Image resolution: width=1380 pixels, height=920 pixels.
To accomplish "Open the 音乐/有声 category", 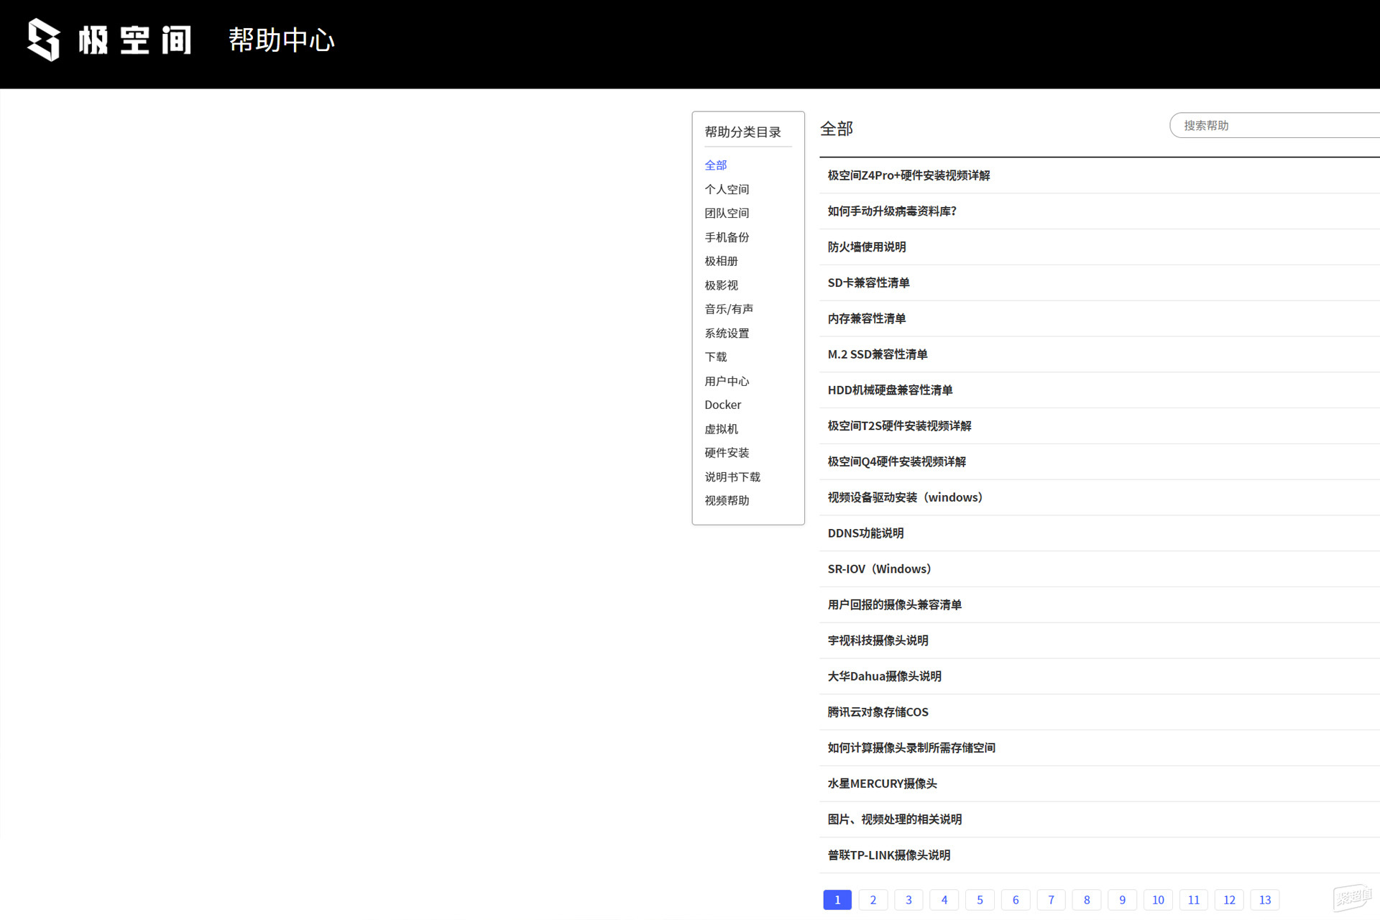I will 729,309.
